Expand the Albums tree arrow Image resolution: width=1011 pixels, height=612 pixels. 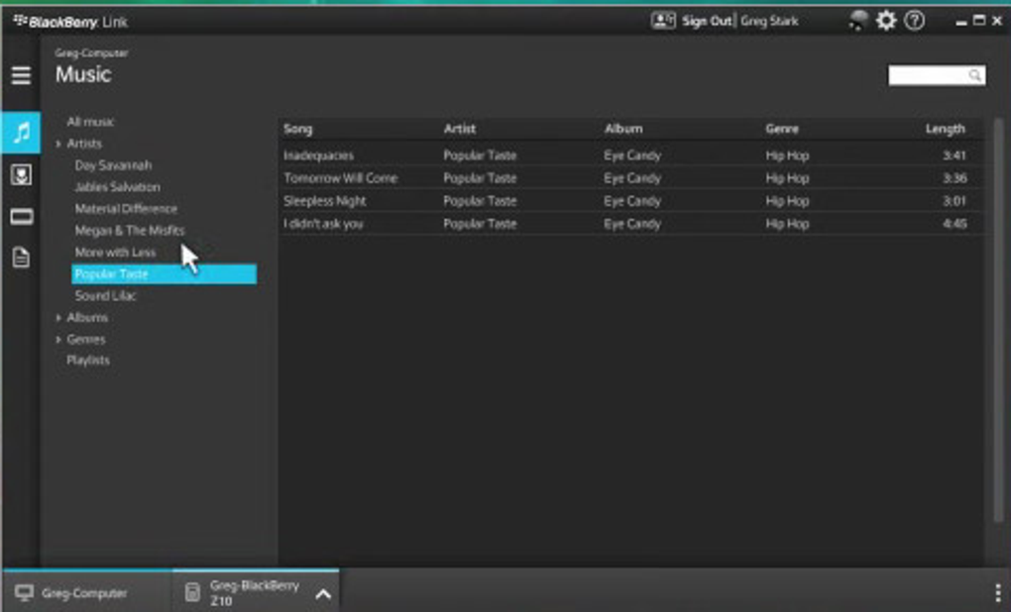58,318
